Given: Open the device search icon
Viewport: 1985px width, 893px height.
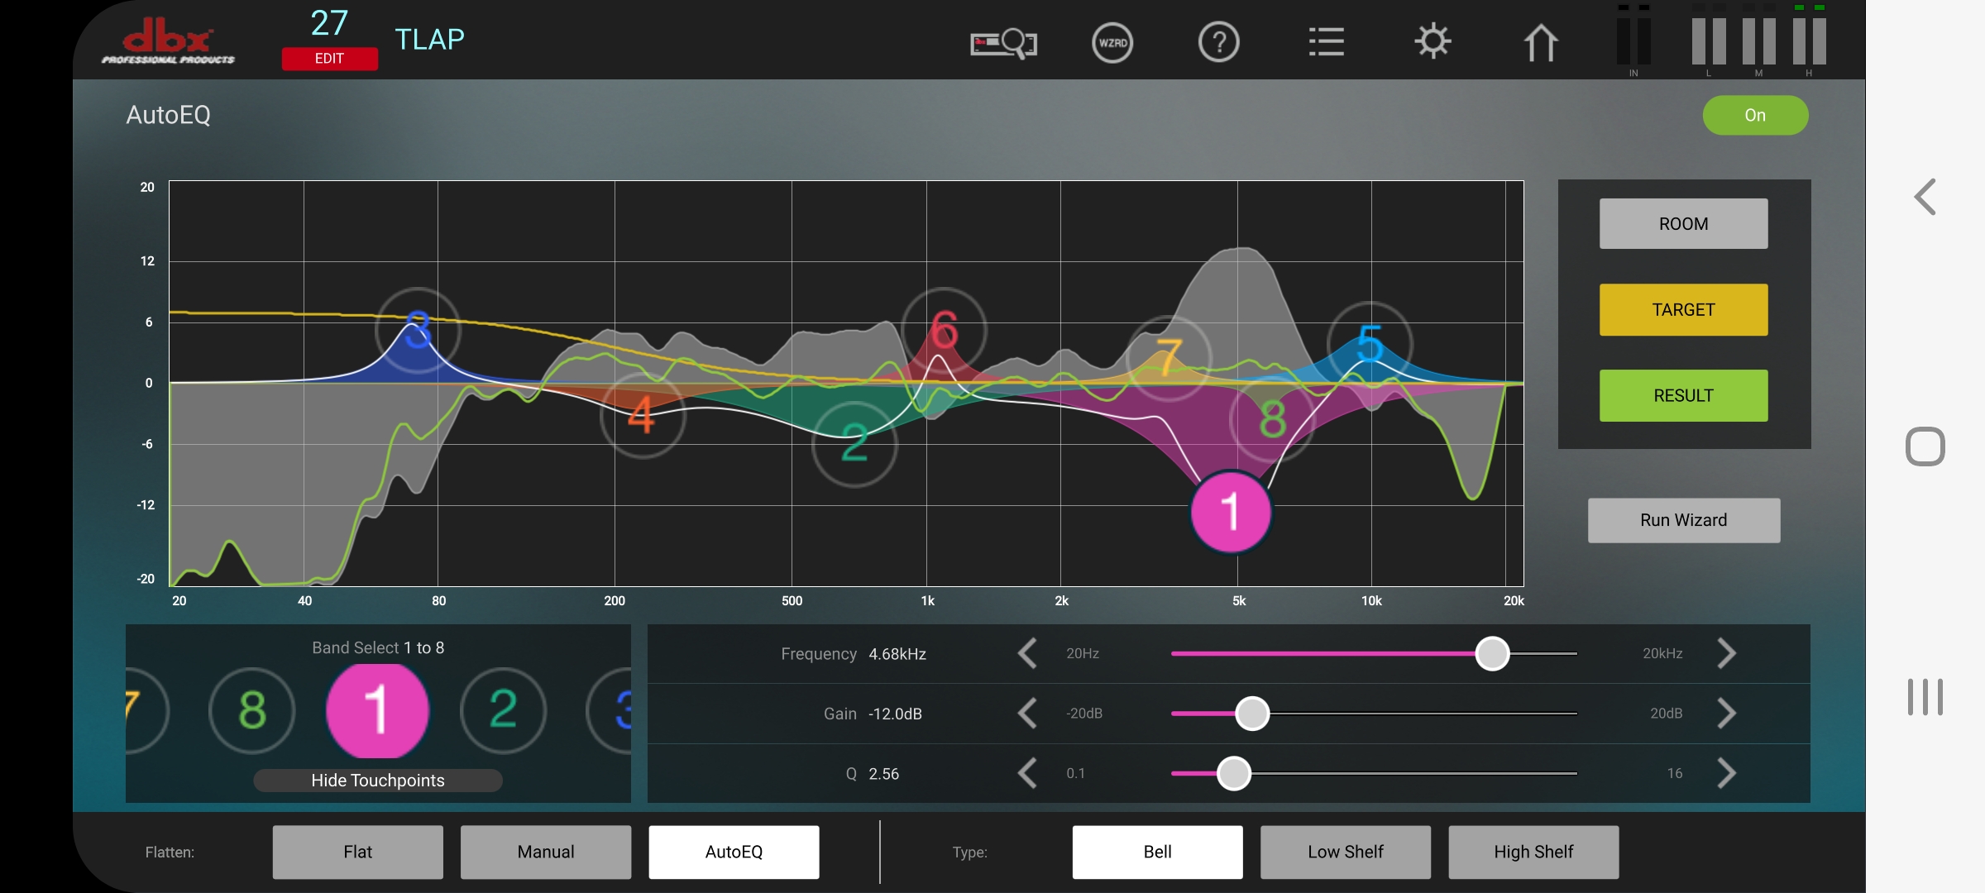Looking at the screenshot, I should [1003, 42].
